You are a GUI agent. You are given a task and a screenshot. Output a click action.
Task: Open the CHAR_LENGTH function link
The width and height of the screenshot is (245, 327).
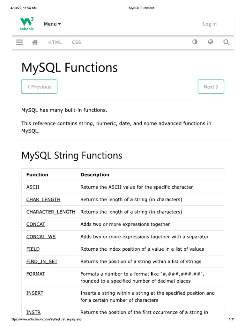pos(43,200)
